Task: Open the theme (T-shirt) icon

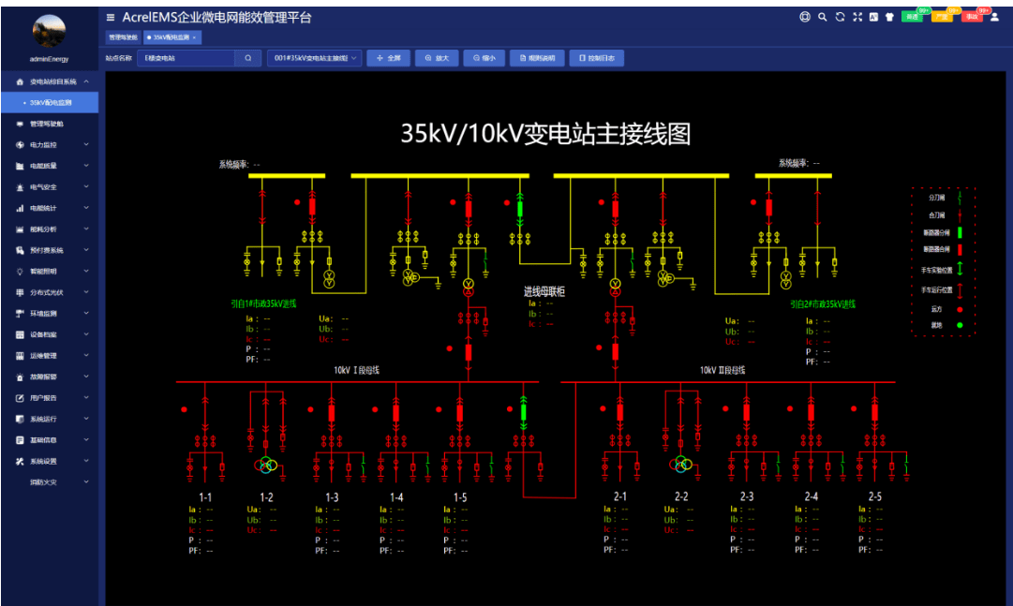Action: pos(889,17)
